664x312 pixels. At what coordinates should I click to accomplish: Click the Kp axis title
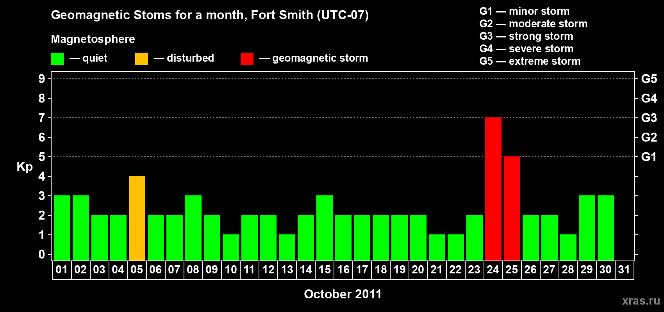pos(25,167)
